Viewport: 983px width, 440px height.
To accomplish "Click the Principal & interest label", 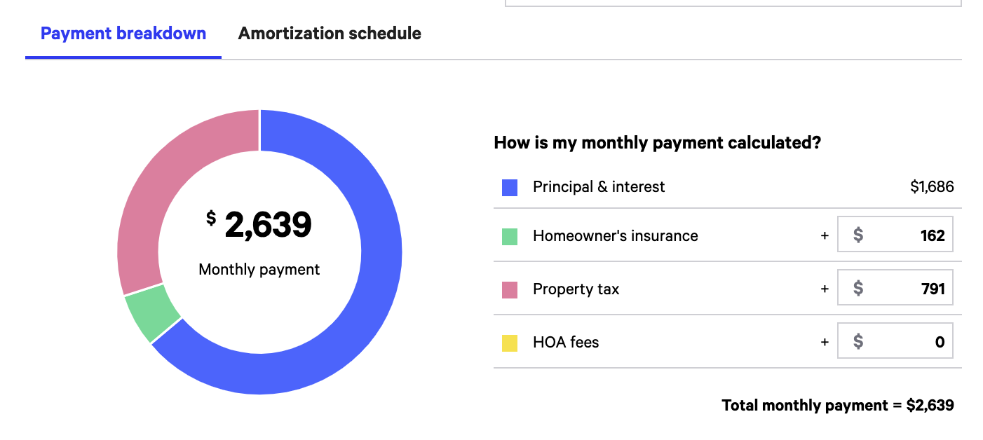I will coord(599,187).
